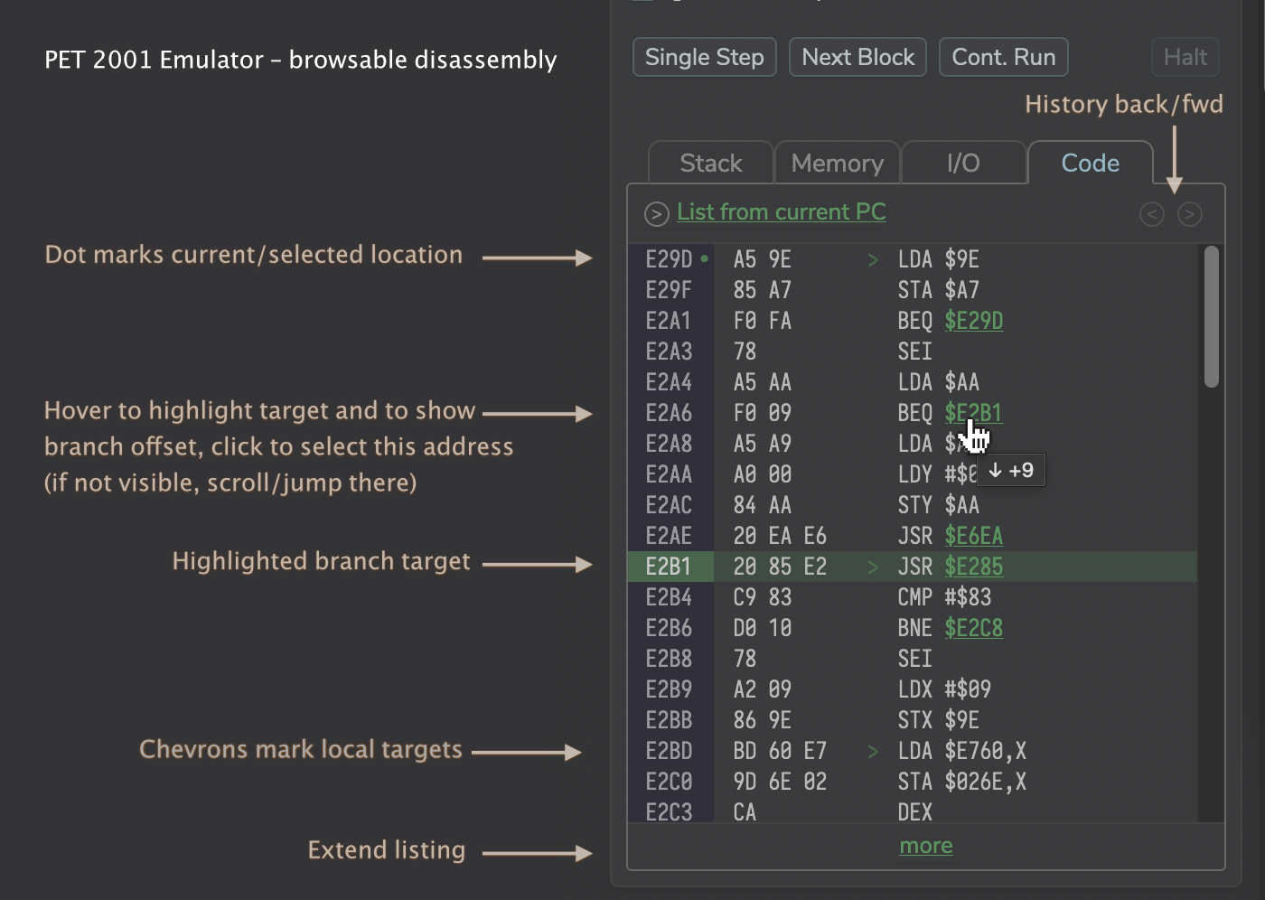
Task: Follow the BEQ $E2B1 address link
Action: click(974, 413)
